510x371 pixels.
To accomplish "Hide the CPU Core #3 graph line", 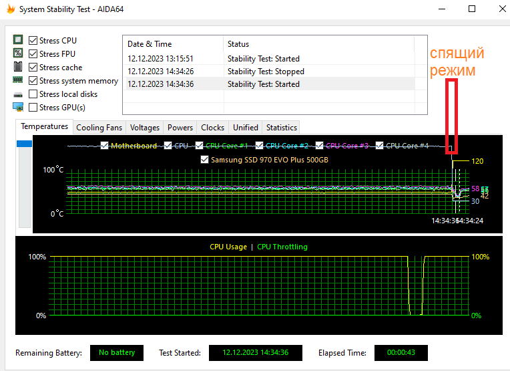I will click(x=319, y=146).
